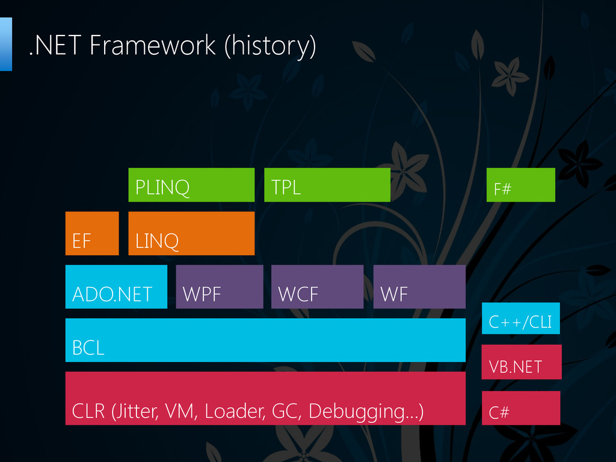The width and height of the screenshot is (616, 462).
Task: Click the PLINQ green block
Action: (191, 185)
